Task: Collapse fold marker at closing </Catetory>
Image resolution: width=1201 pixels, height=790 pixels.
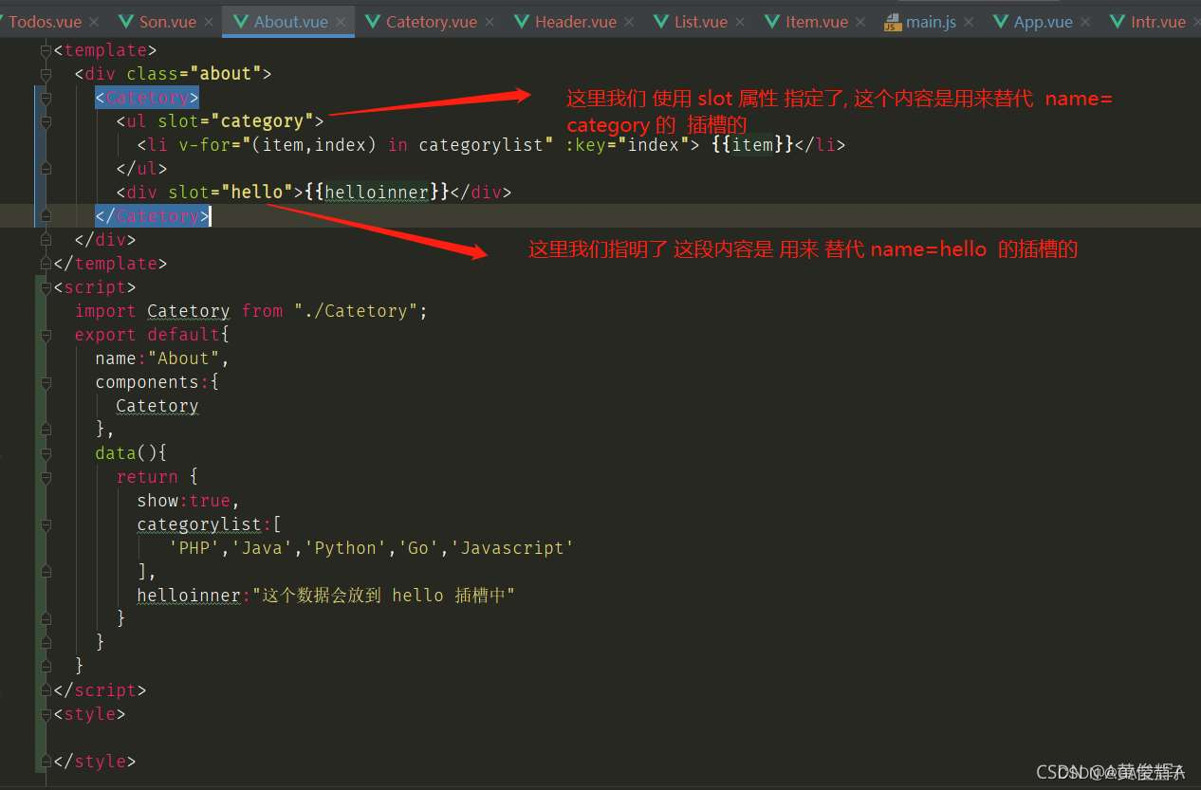Action: pyautogui.click(x=46, y=216)
